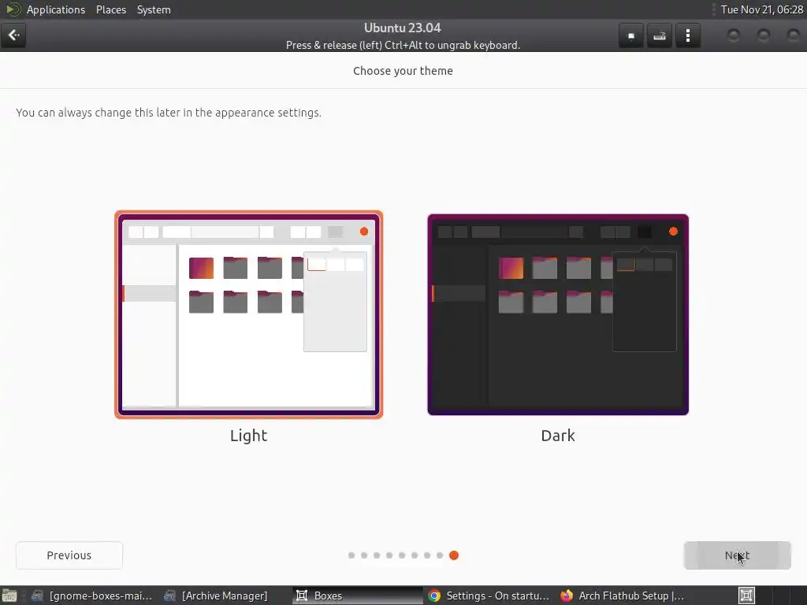Switch to Archive Manager taskbar window
807x605 pixels.
pos(216,596)
